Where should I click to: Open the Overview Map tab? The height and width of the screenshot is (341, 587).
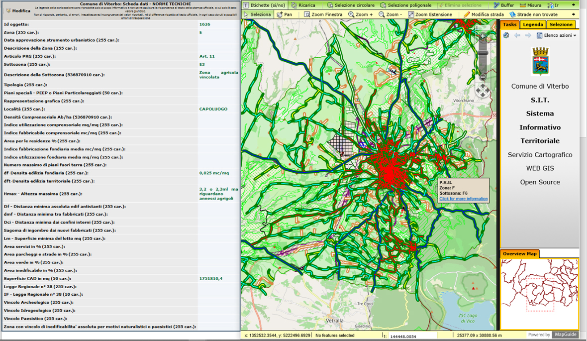point(520,254)
